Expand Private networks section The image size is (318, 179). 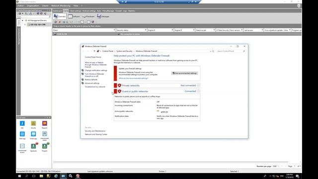click(x=198, y=86)
